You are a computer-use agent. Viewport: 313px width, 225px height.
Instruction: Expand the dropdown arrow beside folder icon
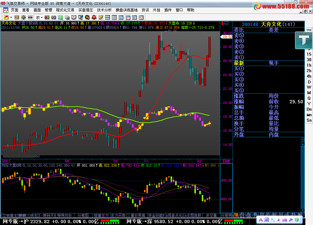tap(11, 17)
